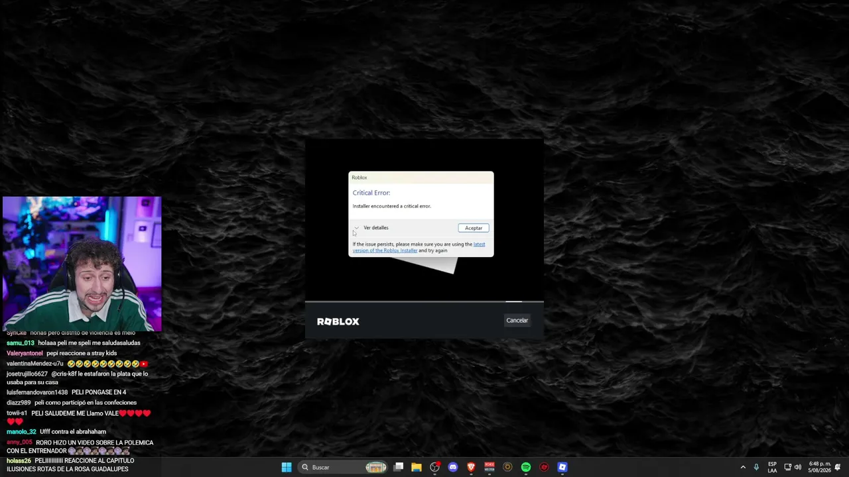Click chat username anny_005

point(19,443)
